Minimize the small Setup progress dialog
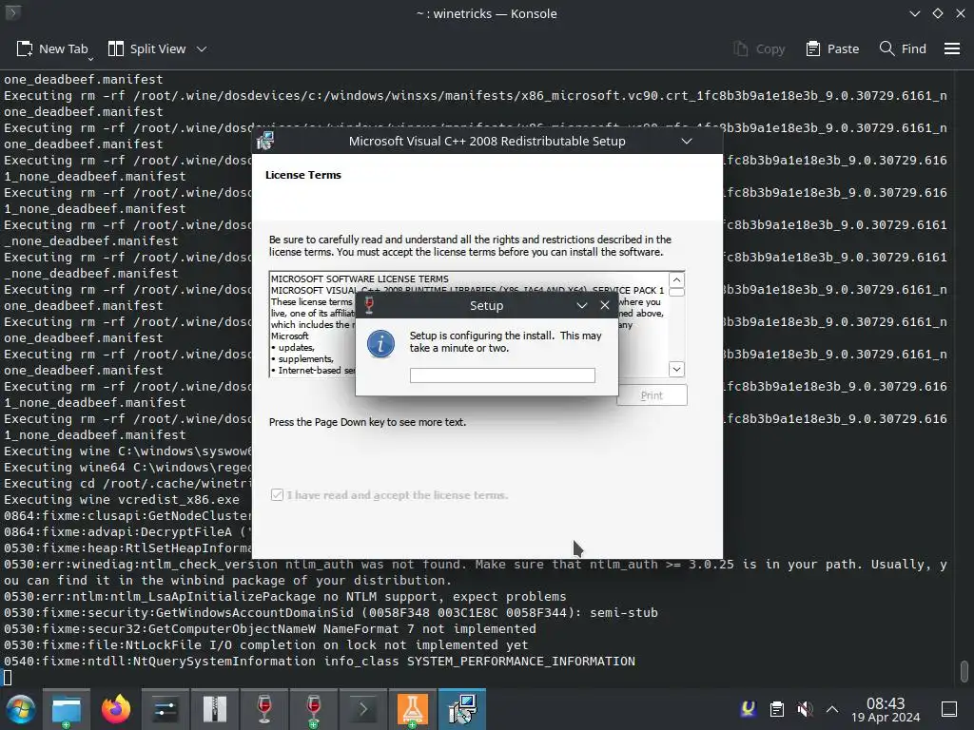This screenshot has width=974, height=730. click(582, 305)
